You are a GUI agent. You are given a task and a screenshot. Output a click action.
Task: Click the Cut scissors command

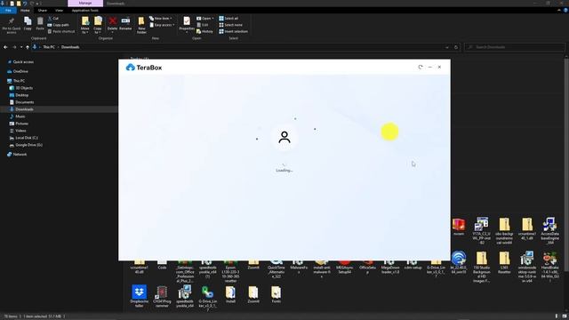(53, 18)
